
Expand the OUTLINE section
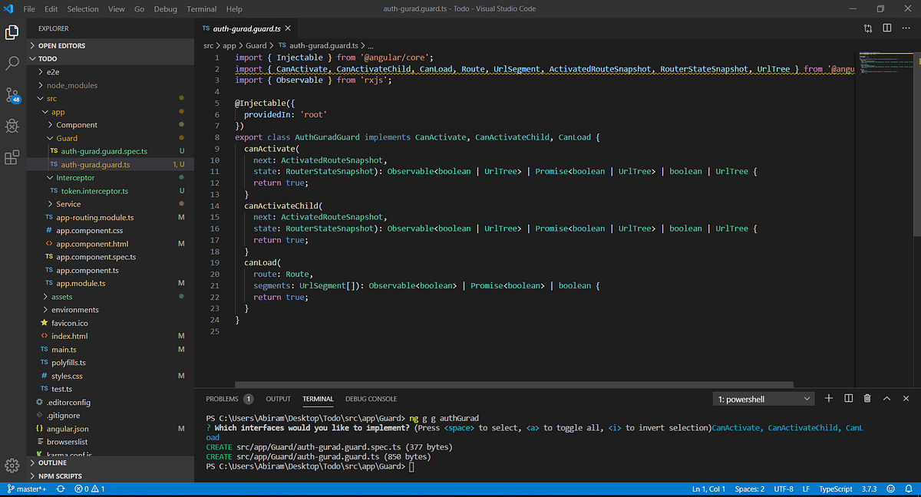point(52,463)
